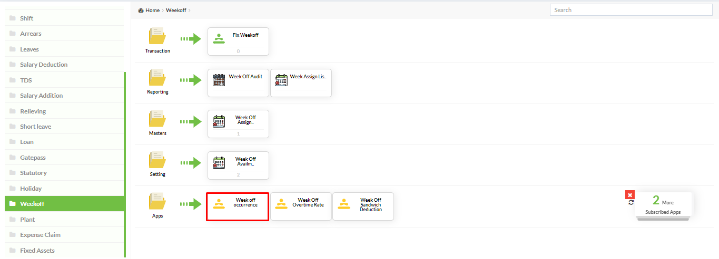The height and width of the screenshot is (259, 719).
Task: Click Week Off Overtime Rate person icon
Action: [281, 203]
